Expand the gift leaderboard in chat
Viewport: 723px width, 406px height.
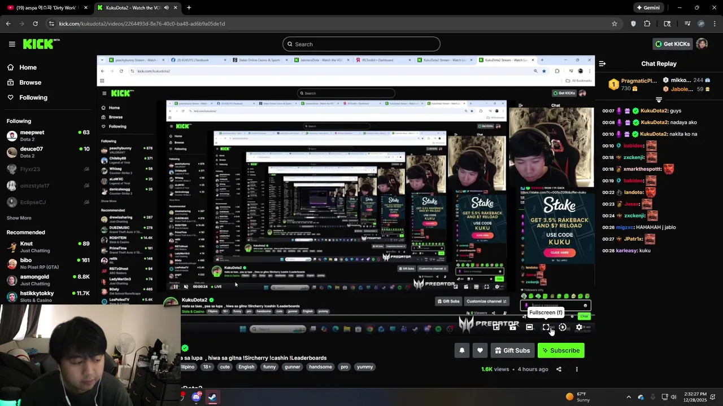click(659, 99)
